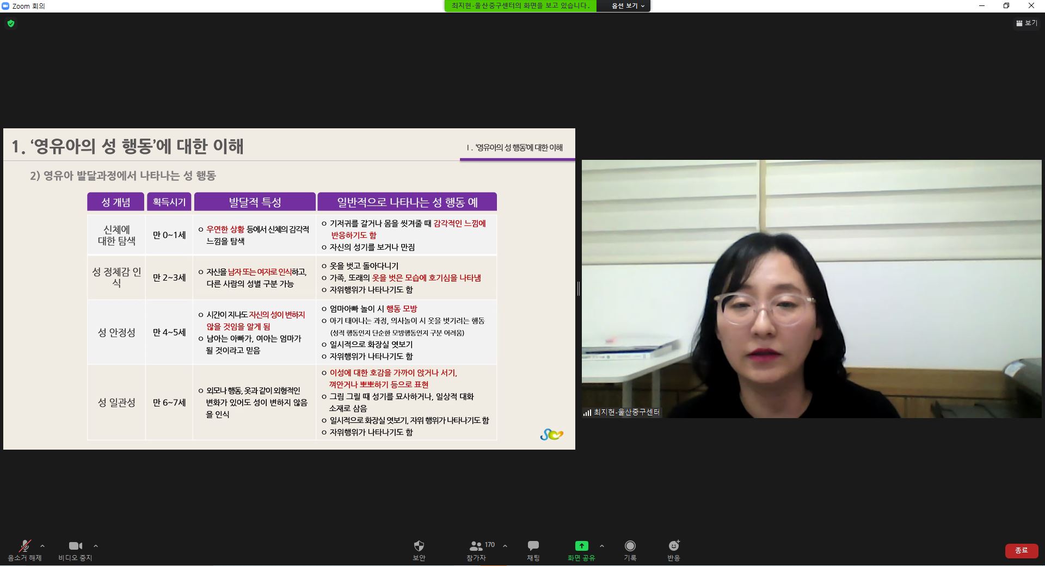Click the red 종료 end meeting button
This screenshot has width=1045, height=566.
click(1021, 550)
